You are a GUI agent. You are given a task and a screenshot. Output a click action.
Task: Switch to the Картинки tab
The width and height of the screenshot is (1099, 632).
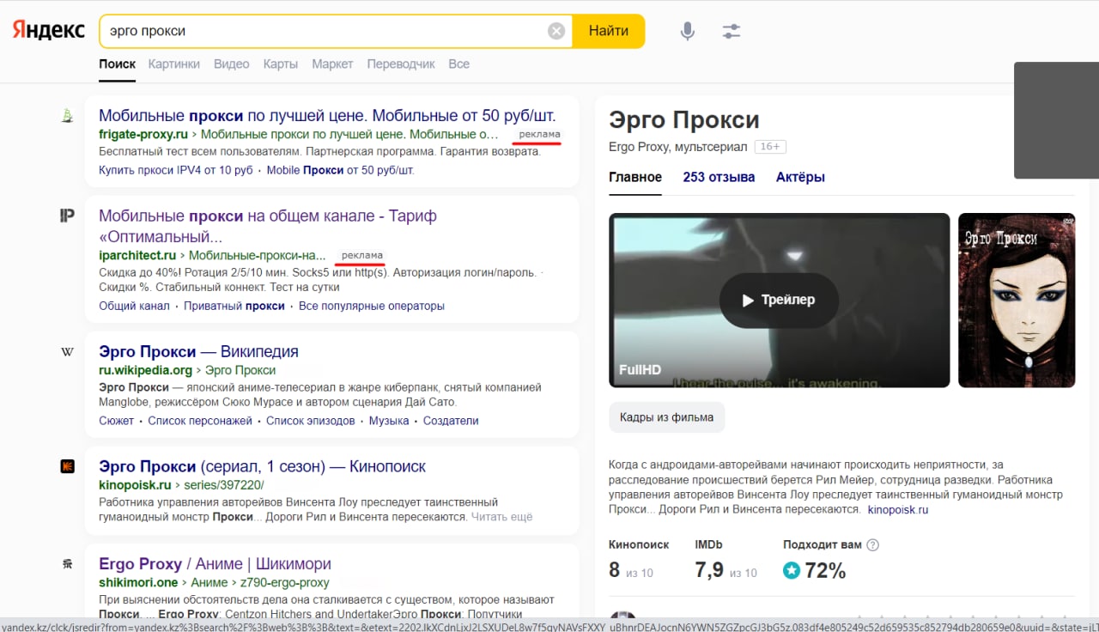point(173,64)
